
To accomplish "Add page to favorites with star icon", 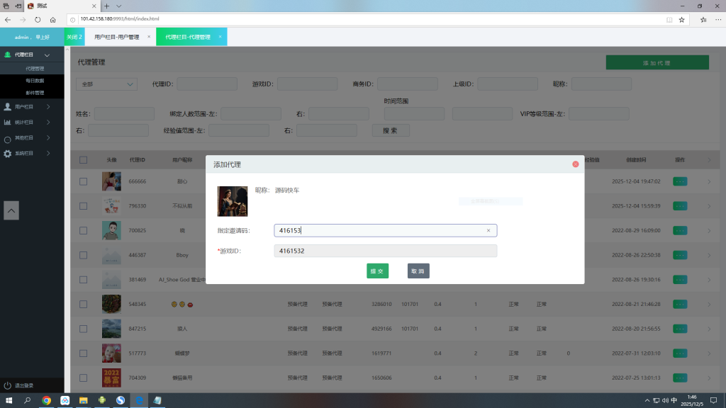I will point(681,20).
